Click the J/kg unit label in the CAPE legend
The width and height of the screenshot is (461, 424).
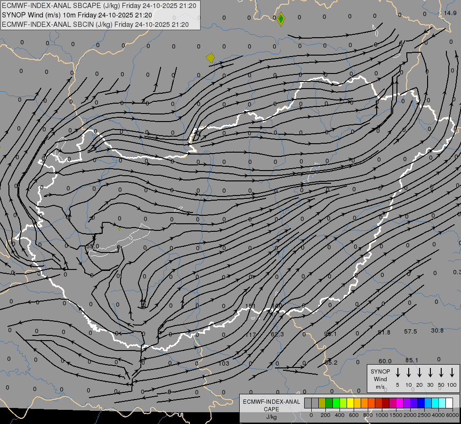pyautogui.click(x=271, y=417)
